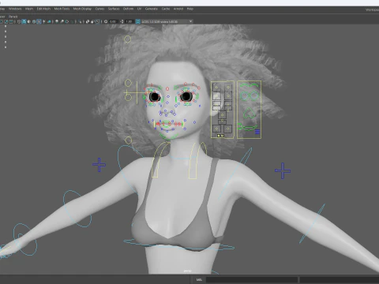Select the red lip-corner control on the mouth
379x284 pixels.
157,124
